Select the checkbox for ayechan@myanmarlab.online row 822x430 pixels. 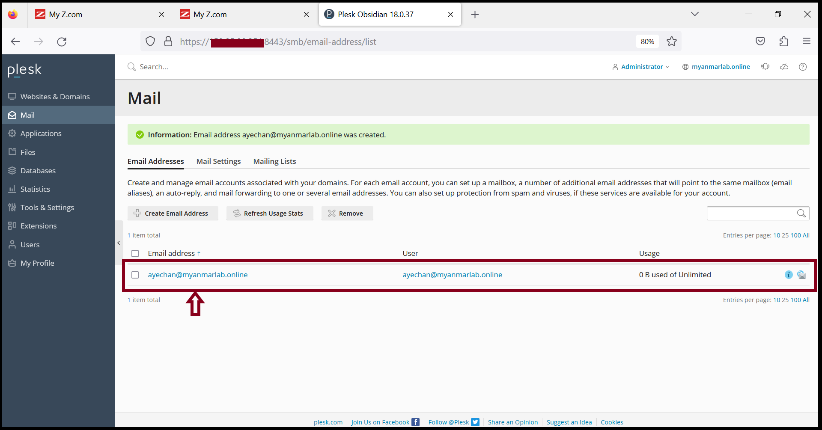pos(135,275)
